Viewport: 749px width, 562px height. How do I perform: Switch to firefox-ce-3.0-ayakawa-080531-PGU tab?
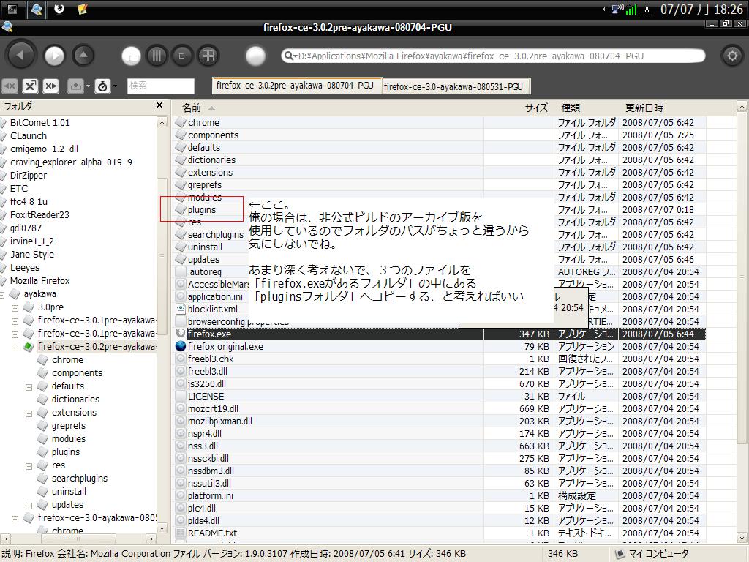pos(456,87)
